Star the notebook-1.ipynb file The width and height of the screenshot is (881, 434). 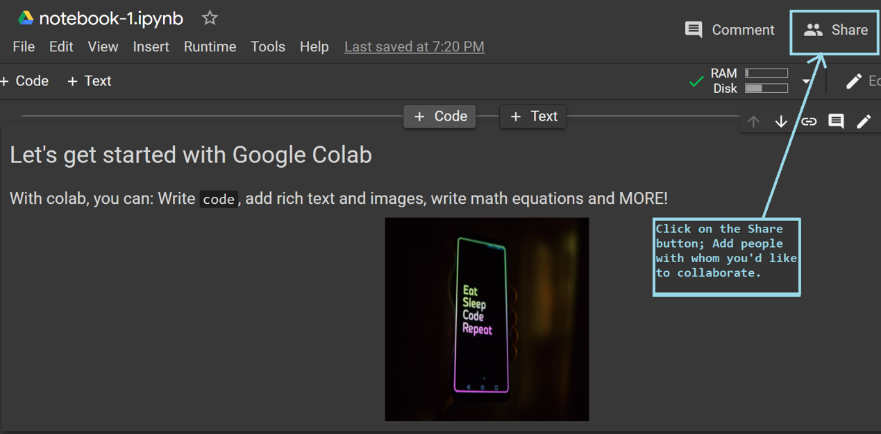(x=209, y=18)
